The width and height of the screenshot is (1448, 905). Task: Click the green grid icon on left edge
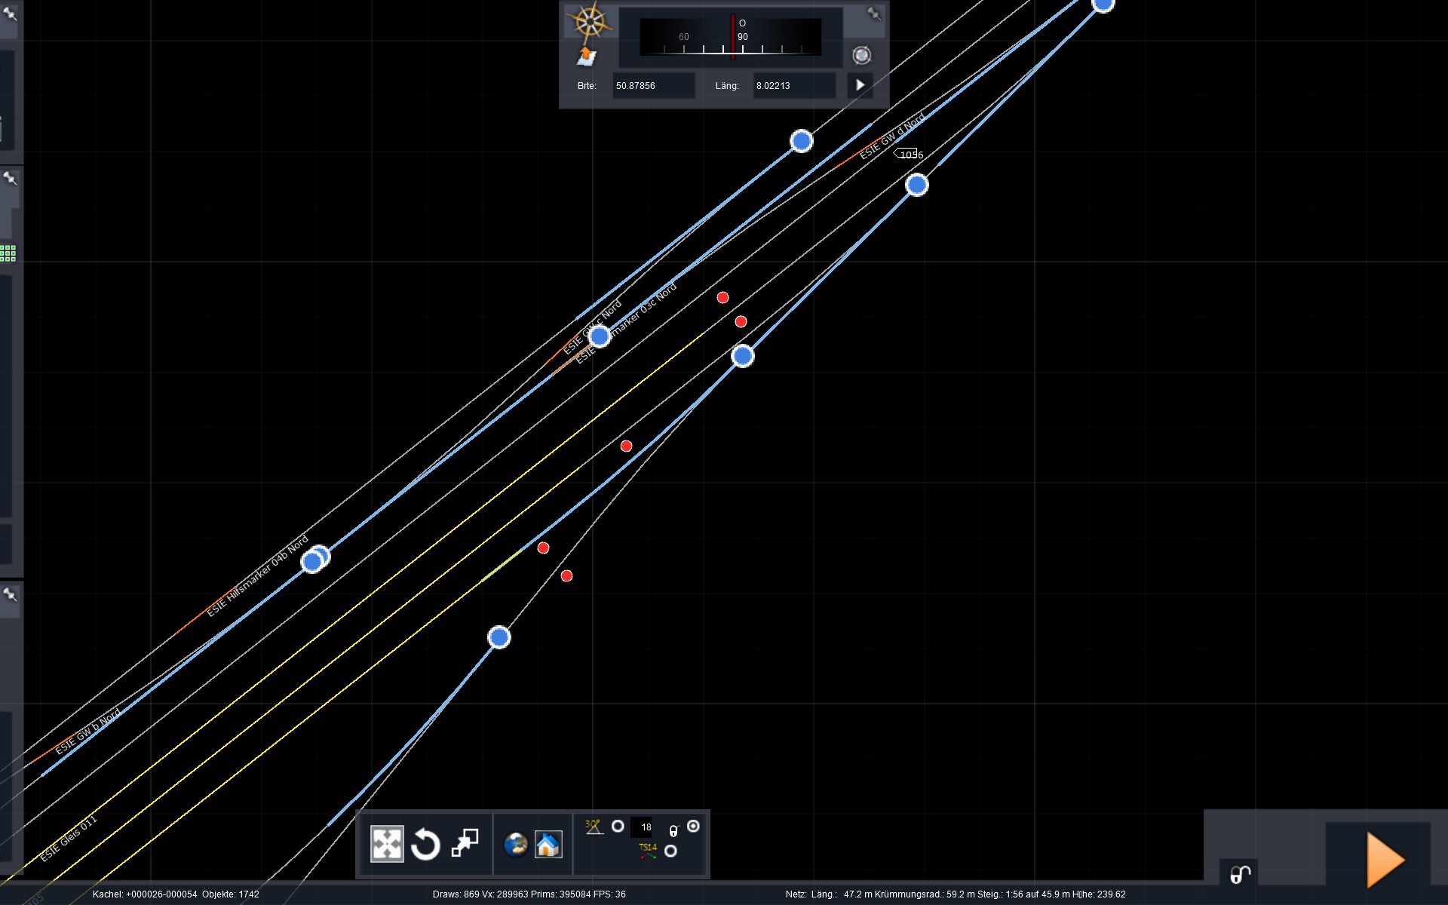8,253
